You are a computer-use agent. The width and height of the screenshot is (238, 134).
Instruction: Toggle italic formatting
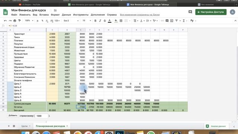point(100,21)
